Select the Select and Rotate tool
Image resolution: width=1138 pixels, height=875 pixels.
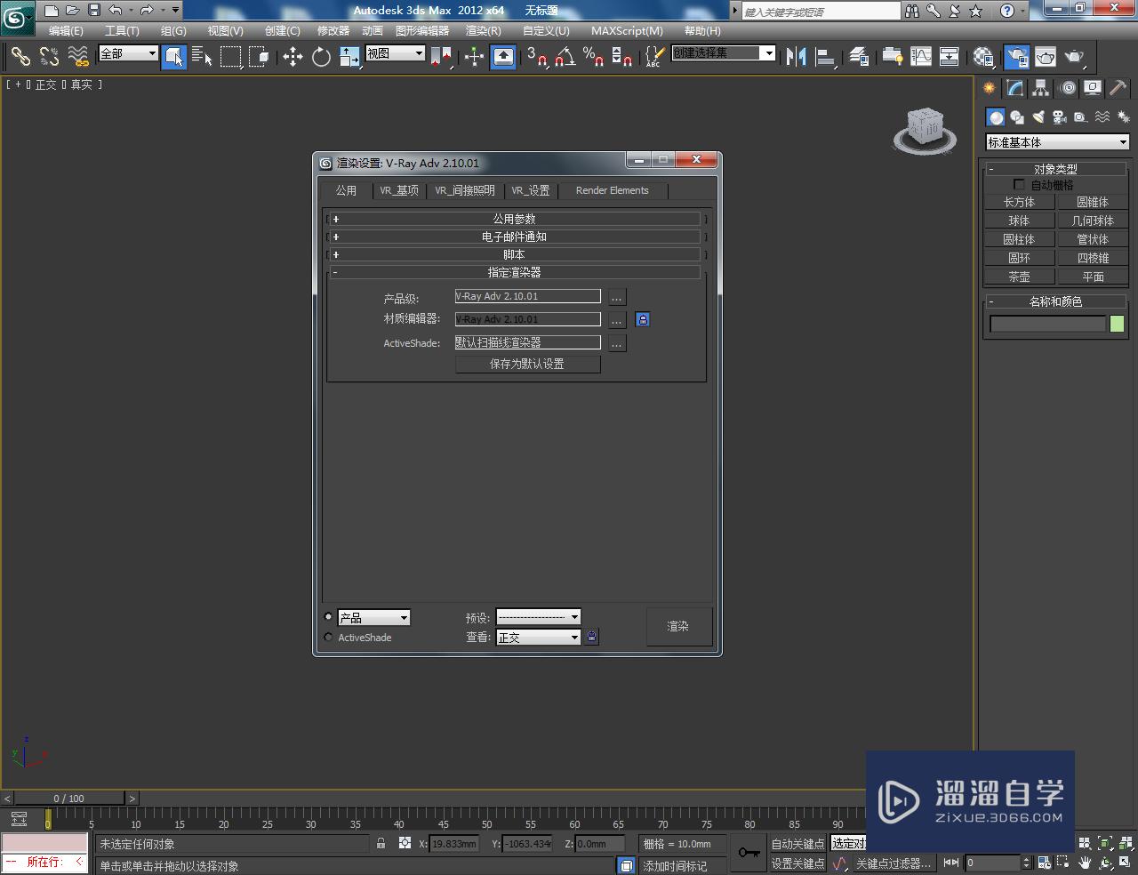click(x=321, y=57)
